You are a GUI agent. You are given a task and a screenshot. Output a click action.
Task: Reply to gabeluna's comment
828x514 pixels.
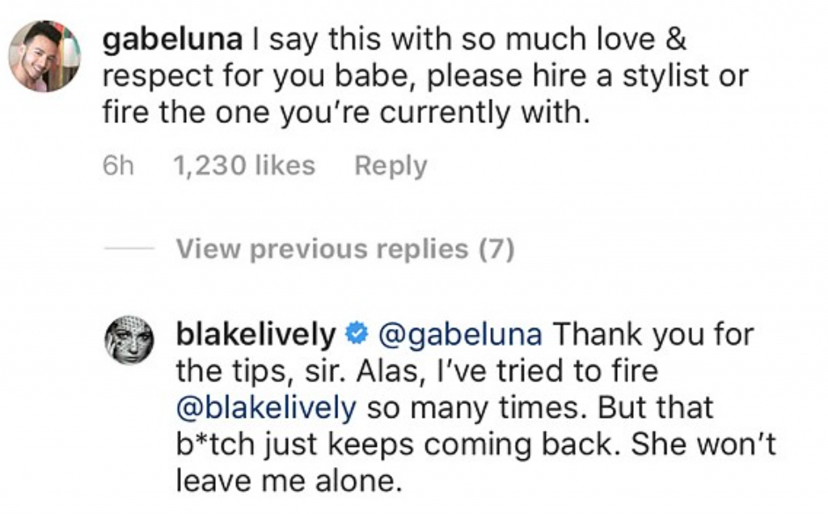[x=391, y=166]
